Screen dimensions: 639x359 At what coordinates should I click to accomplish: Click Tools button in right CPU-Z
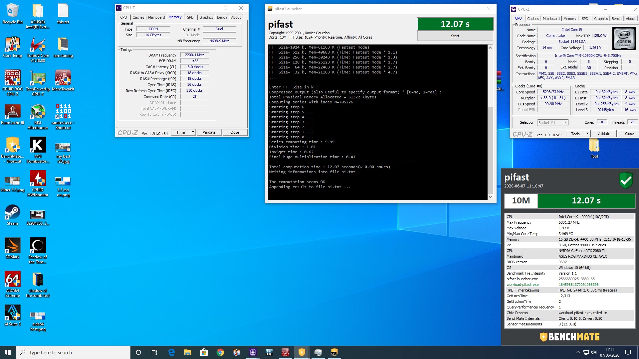tap(575, 134)
